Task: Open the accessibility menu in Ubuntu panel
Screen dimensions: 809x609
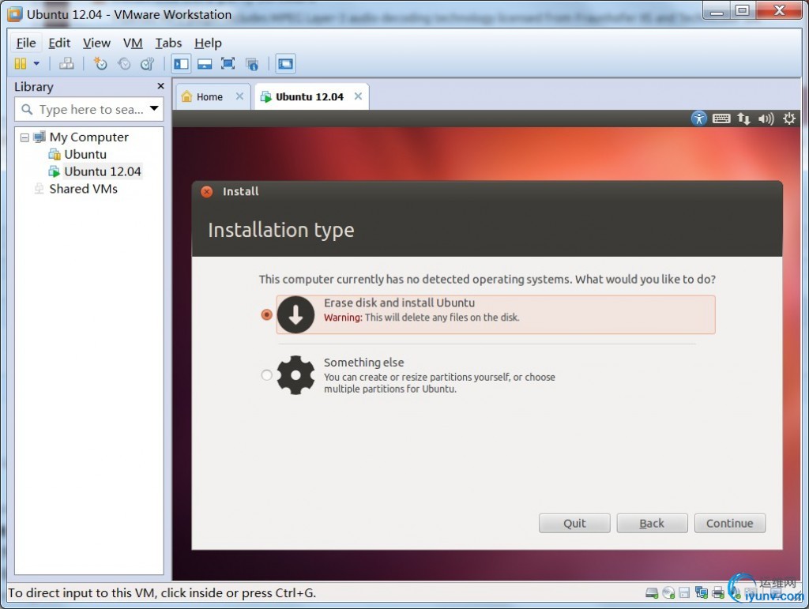Action: [698, 118]
